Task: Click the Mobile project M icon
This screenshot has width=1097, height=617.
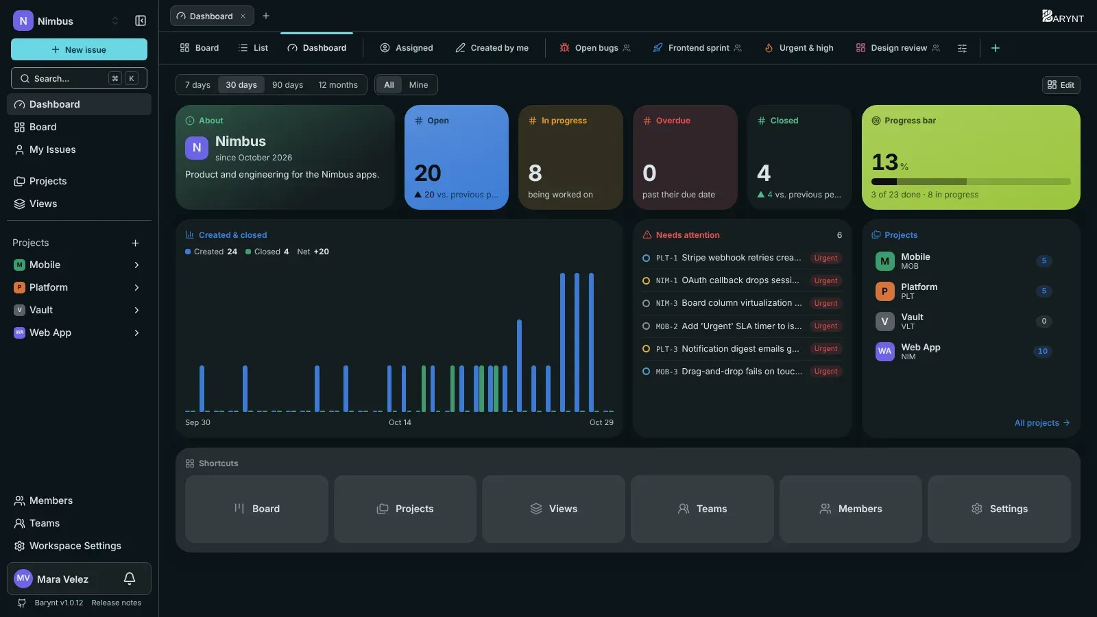Action: (x=19, y=265)
